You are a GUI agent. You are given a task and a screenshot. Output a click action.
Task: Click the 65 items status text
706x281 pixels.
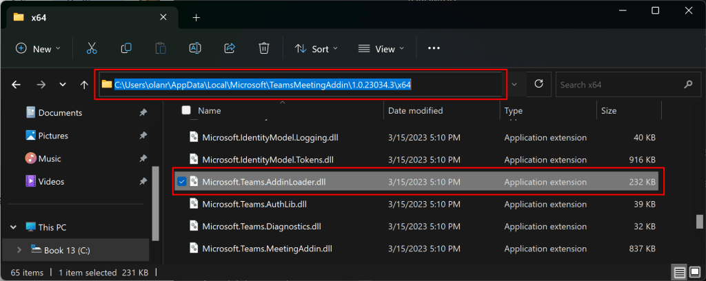(27, 273)
